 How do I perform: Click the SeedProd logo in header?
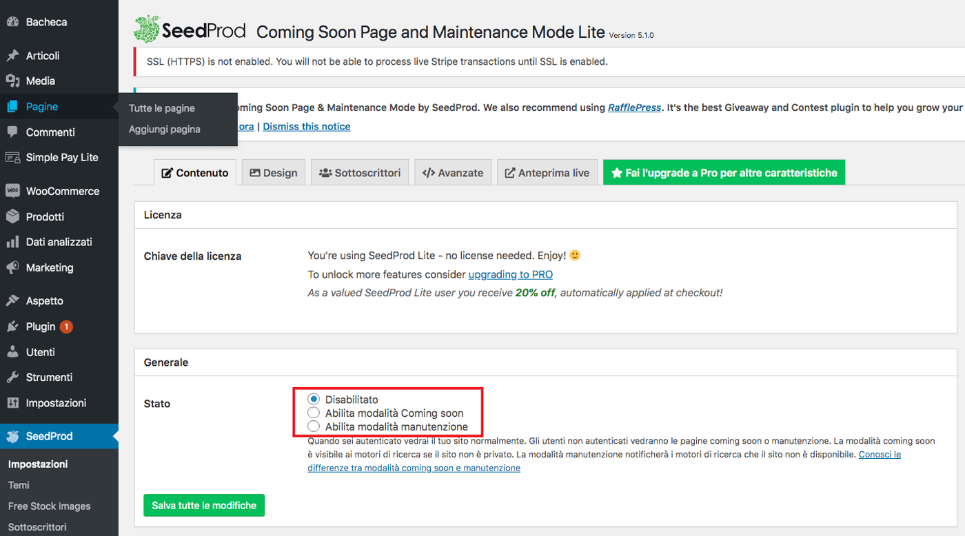click(190, 30)
